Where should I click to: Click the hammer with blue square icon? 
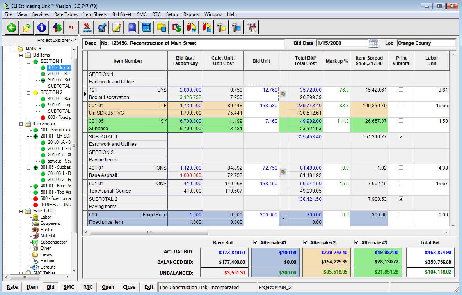coord(236,28)
